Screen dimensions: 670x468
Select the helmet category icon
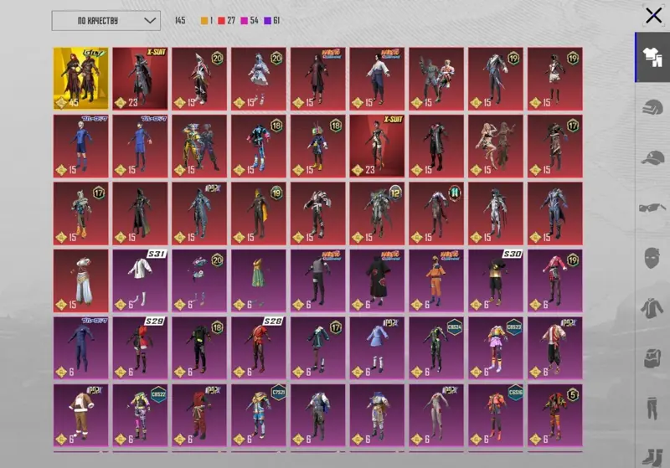click(x=652, y=107)
